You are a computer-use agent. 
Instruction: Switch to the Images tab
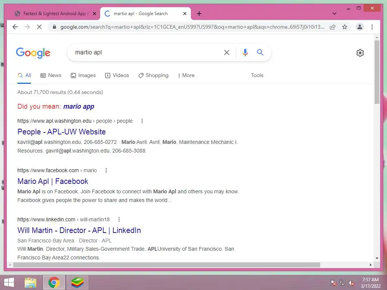point(83,76)
